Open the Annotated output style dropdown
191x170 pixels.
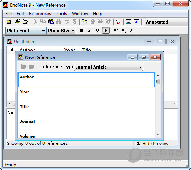166,22
